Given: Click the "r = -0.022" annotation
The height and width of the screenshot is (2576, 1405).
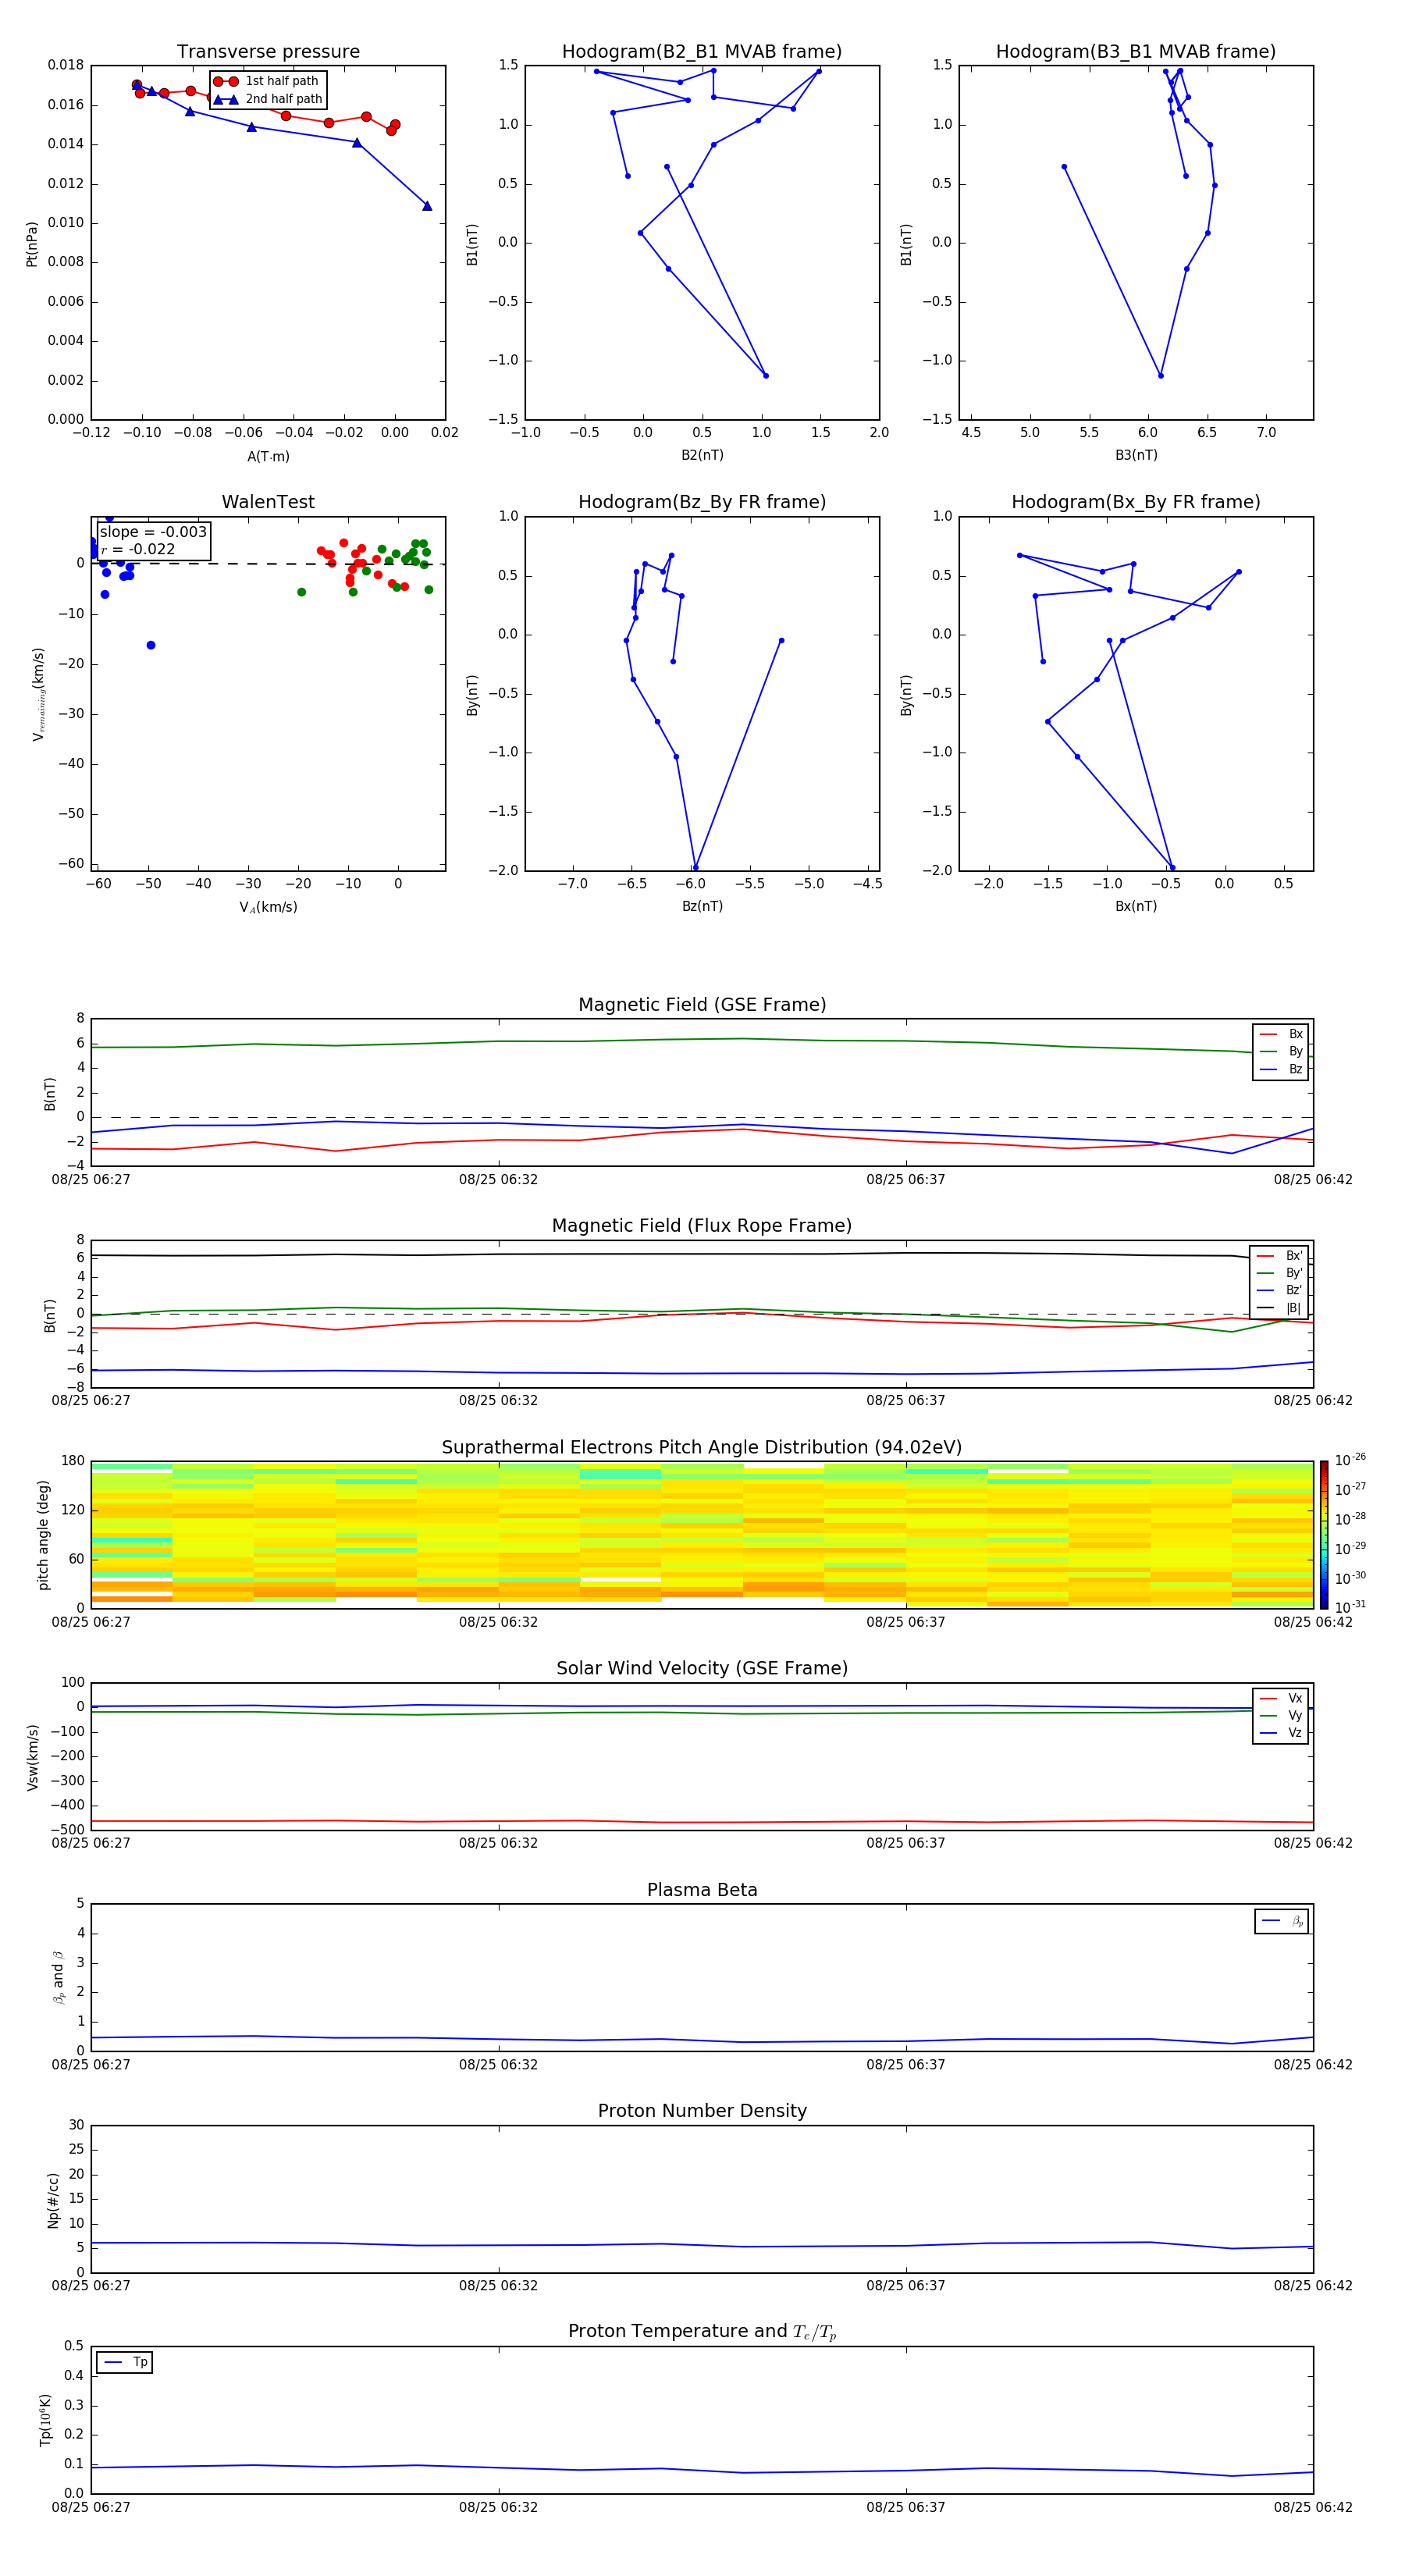Looking at the screenshot, I should [x=138, y=549].
